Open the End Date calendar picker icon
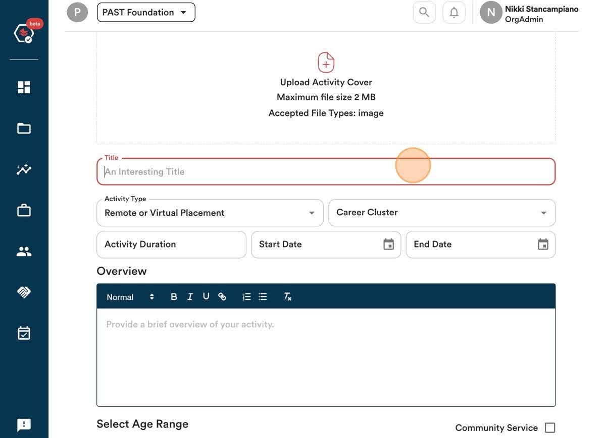The width and height of the screenshot is (606, 438). click(543, 244)
